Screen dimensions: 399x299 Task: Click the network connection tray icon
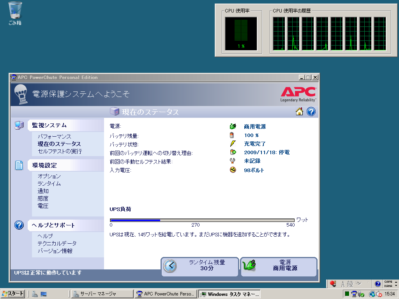click(372, 294)
